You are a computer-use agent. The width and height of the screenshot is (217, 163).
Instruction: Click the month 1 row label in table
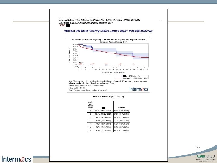pyautogui.click(x=90, y=111)
